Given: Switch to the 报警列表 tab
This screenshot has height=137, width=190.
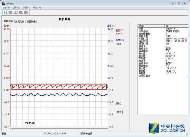Looking at the screenshot, I should click(31, 22).
